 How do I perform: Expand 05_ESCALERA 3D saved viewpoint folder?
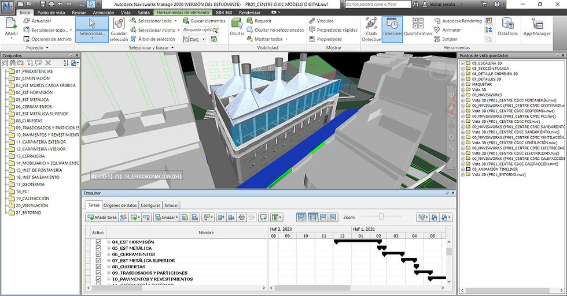pos(462,63)
